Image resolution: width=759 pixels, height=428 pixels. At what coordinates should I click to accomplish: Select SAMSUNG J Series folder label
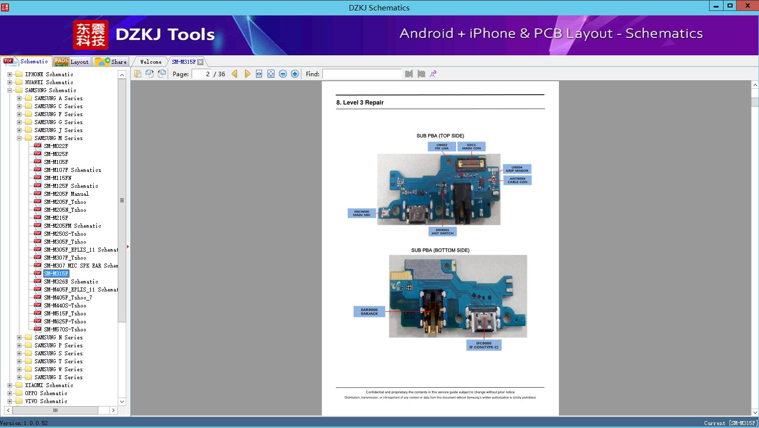click(58, 130)
